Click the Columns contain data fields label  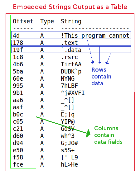[x=108, y=135]
